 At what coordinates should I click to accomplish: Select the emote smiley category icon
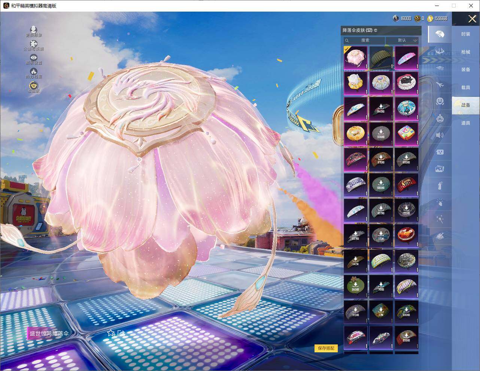pos(440,101)
